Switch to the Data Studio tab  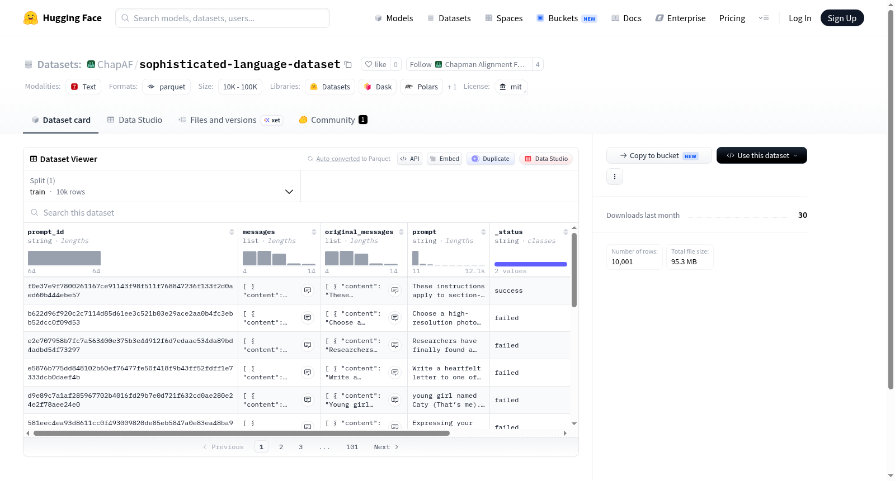pyautogui.click(x=135, y=120)
